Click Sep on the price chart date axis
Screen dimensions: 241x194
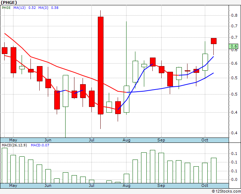[x=161, y=140]
